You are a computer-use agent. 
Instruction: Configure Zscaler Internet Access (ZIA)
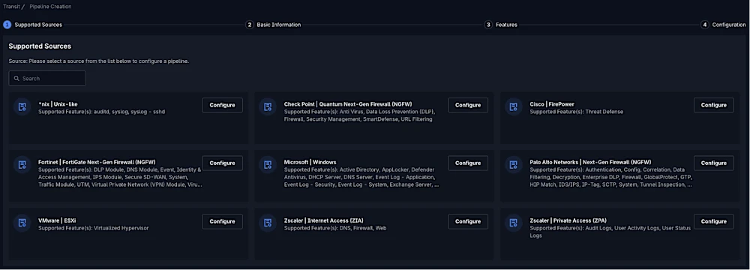point(468,222)
